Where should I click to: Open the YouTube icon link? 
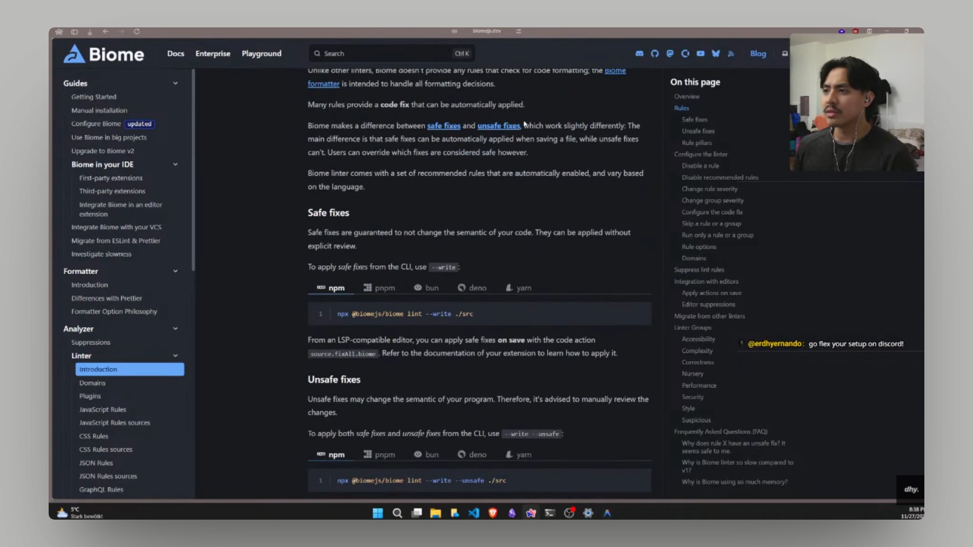pyautogui.click(x=700, y=54)
